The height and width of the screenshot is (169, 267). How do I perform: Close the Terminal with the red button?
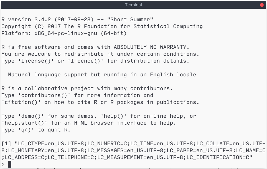262,5
